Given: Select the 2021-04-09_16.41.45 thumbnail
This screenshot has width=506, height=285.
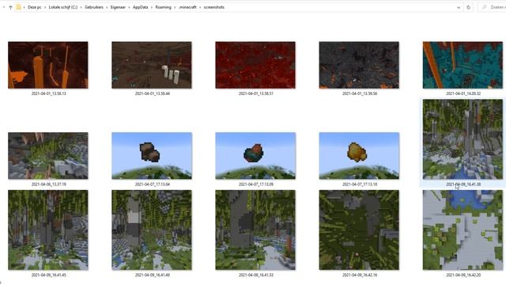Looking at the screenshot, I should click(48, 230).
